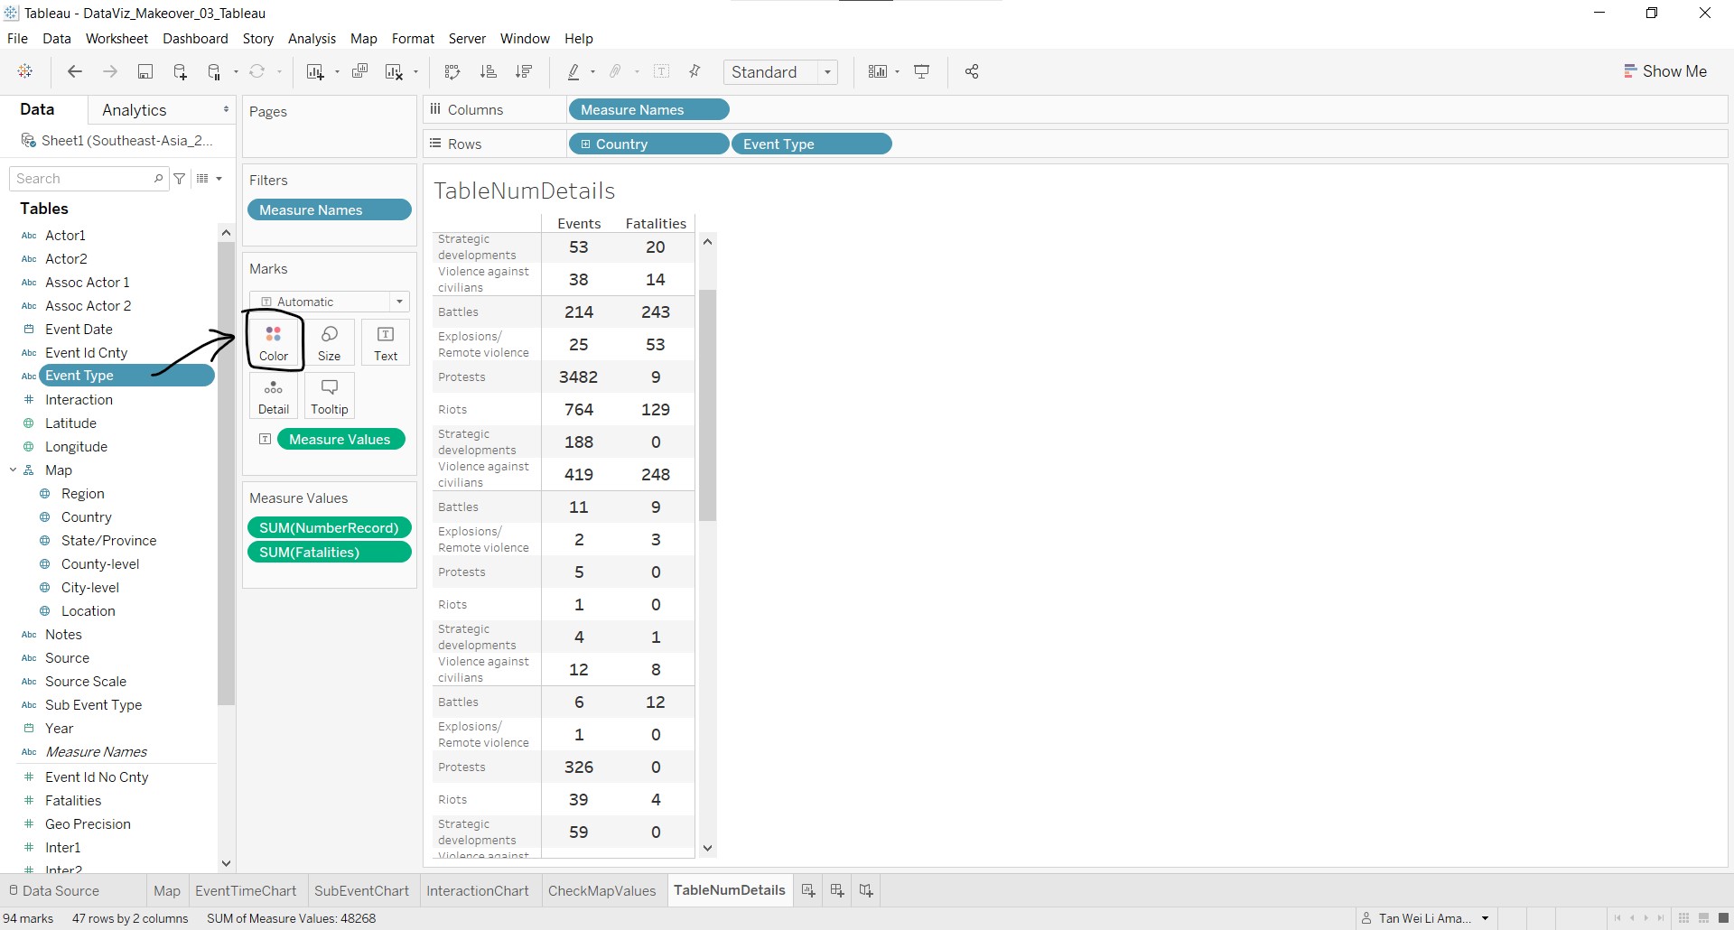
Task: Click the Show Me button
Action: 1665,71
